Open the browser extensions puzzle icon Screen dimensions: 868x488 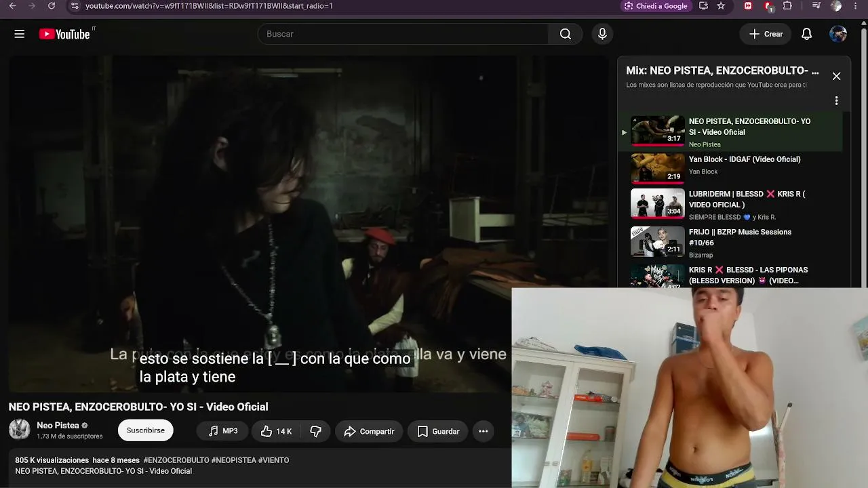pyautogui.click(x=787, y=6)
